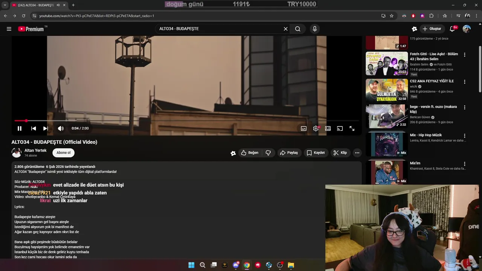The height and width of the screenshot is (271, 482).
Task: Pause the video
Action: (20, 128)
